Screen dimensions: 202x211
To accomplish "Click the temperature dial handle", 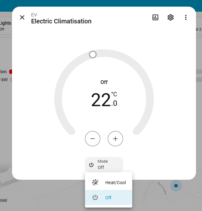I will 93,55.
